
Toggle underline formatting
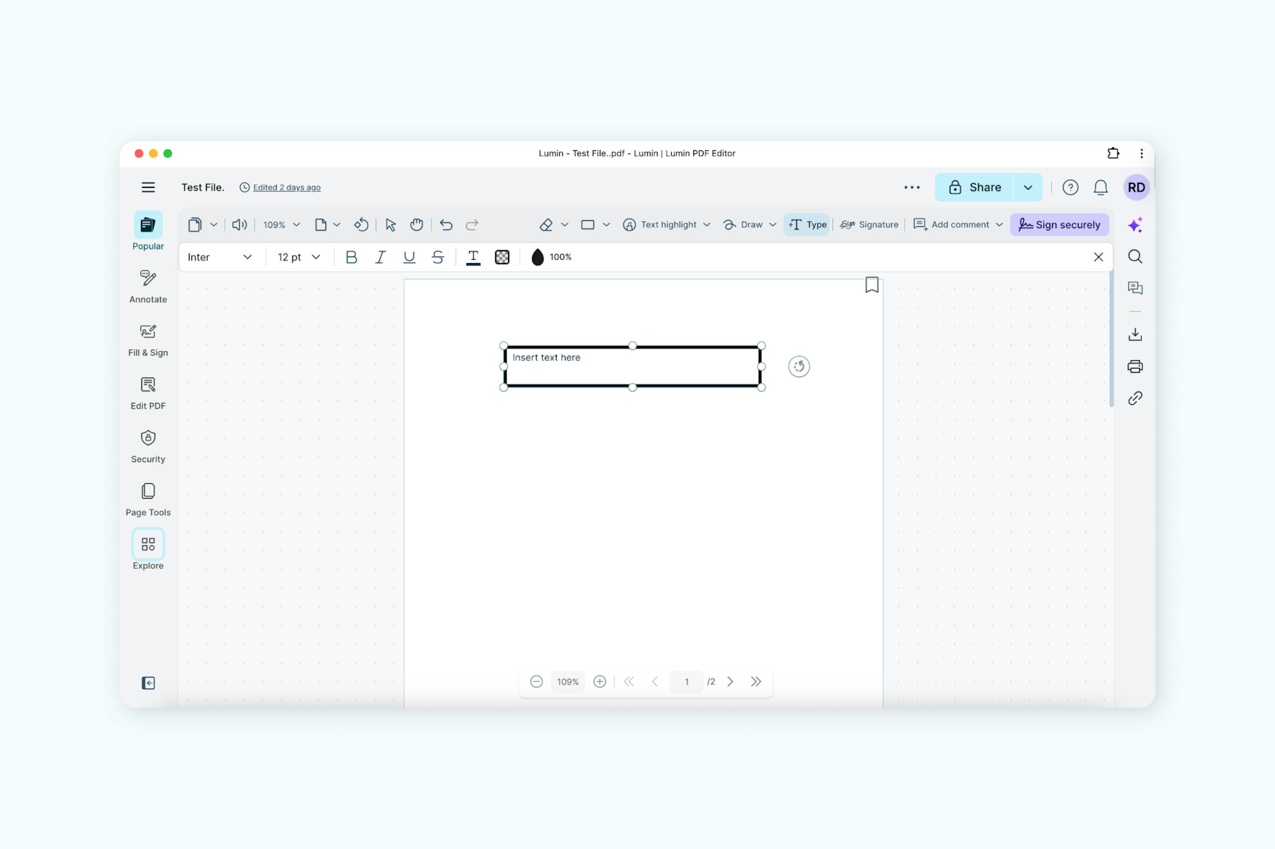409,257
